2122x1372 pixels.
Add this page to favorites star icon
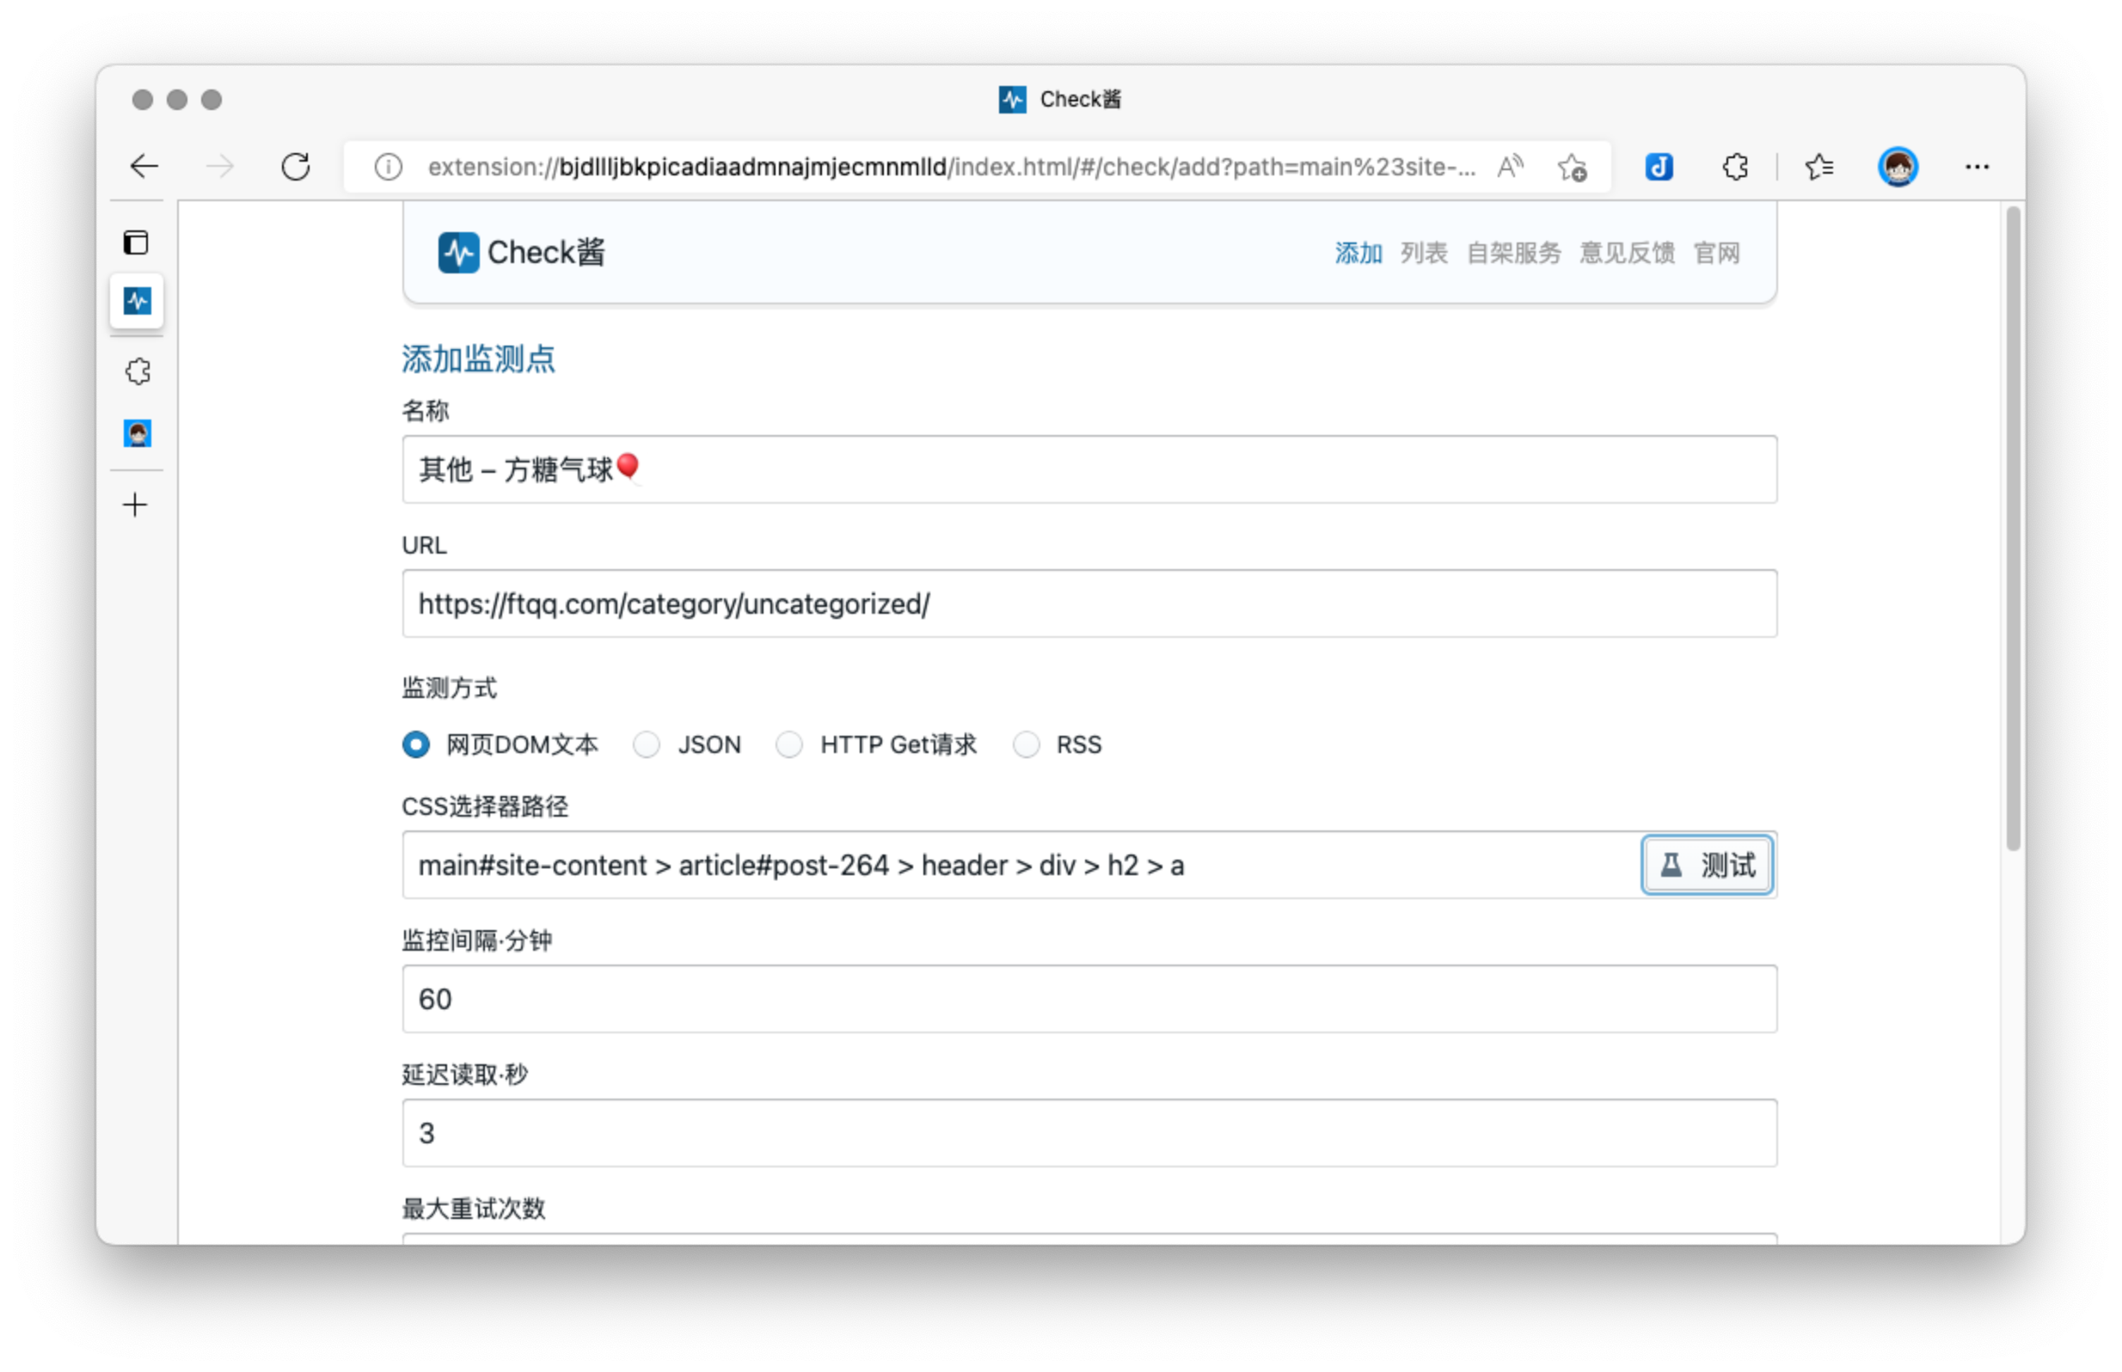click(x=1573, y=167)
